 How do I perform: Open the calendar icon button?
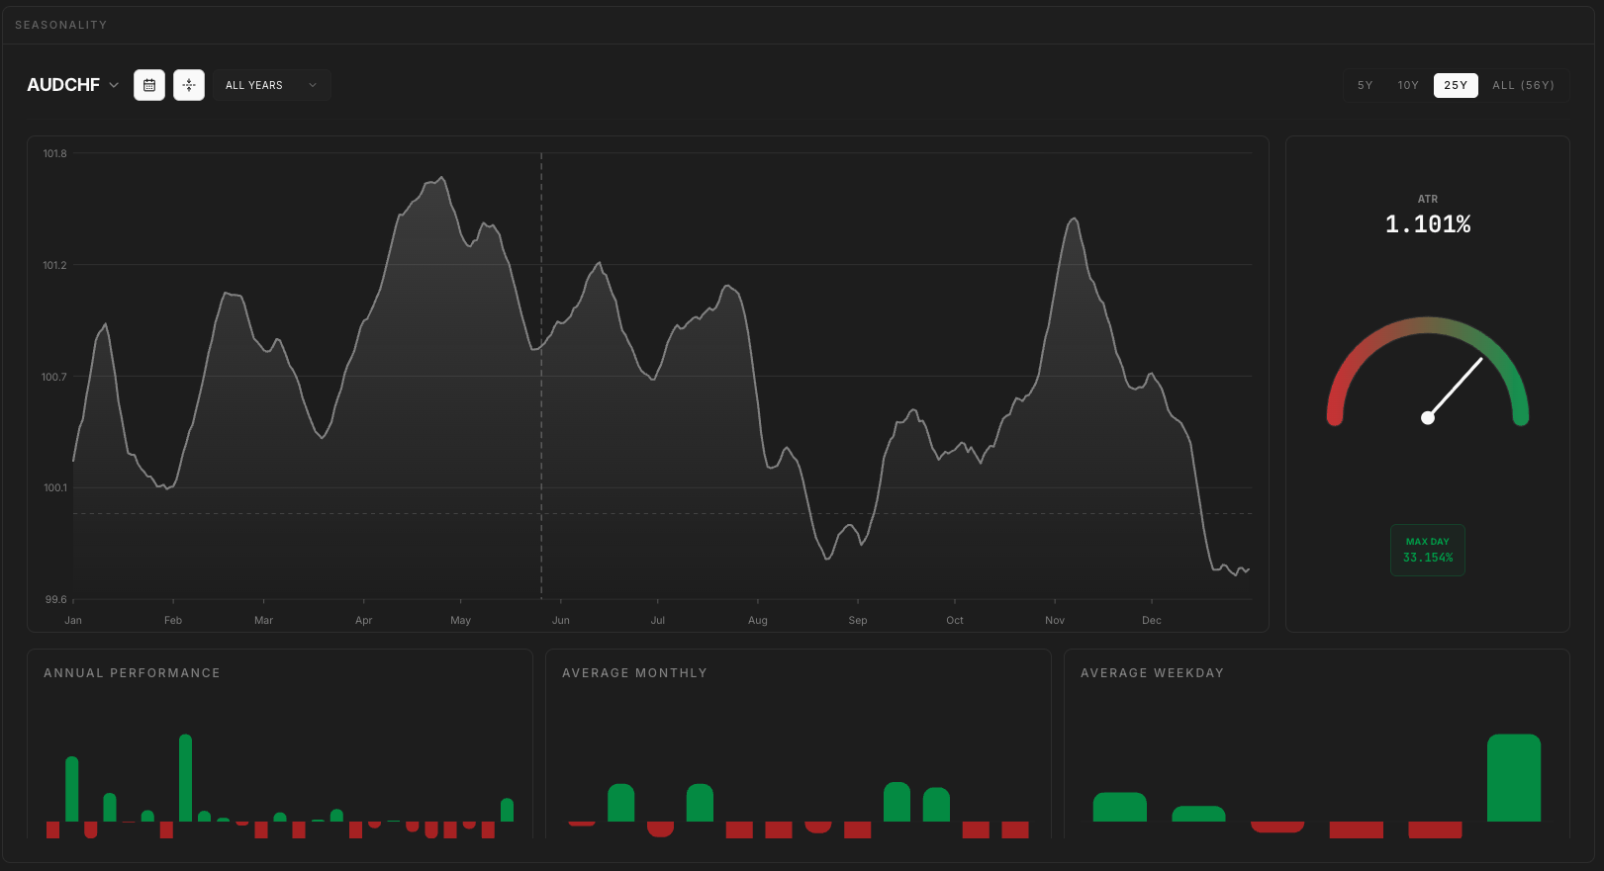(x=149, y=85)
